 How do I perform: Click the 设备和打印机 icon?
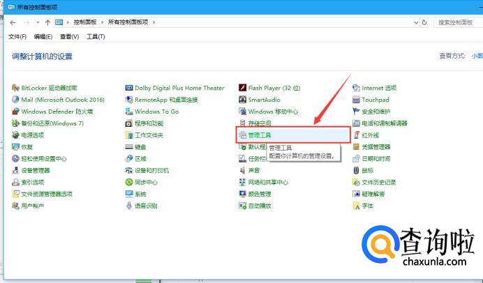(x=129, y=170)
